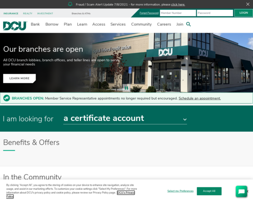Accept all cookies

tap(209, 191)
